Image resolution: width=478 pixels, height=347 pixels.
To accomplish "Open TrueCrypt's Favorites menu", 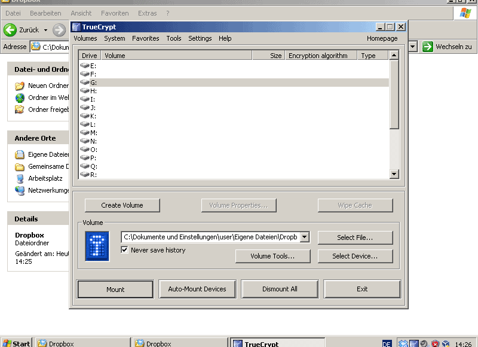I will click(x=145, y=38).
